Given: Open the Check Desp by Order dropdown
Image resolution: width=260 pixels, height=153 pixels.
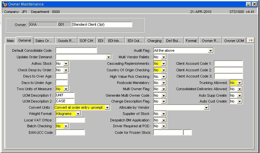Looking at the screenshot, I should pos(66,70).
